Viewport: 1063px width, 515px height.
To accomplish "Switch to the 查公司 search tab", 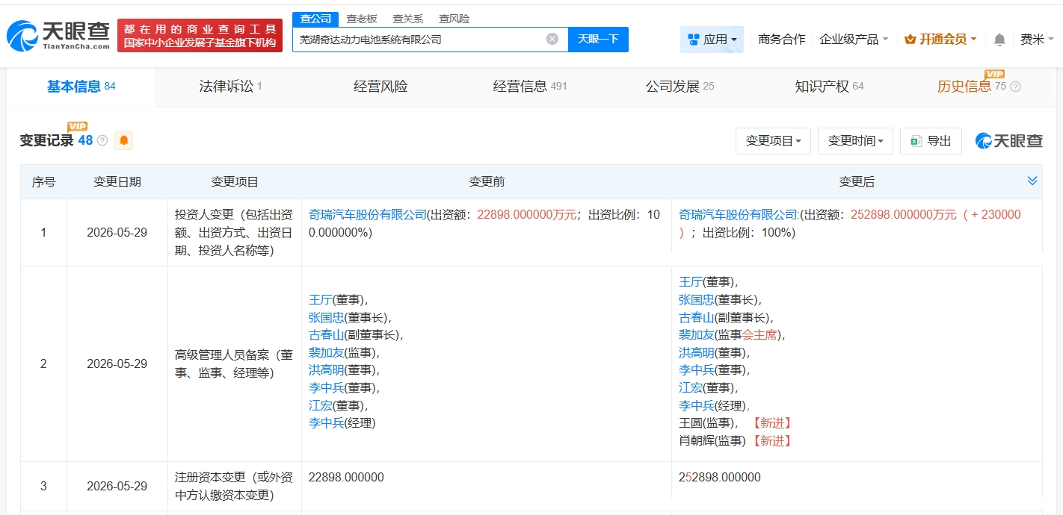I will [x=315, y=19].
